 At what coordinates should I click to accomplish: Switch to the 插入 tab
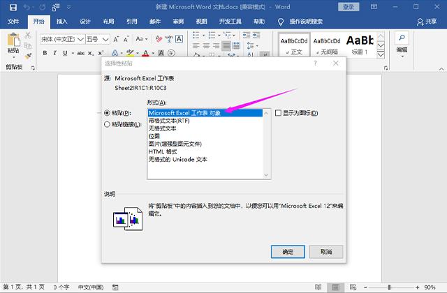(61, 22)
